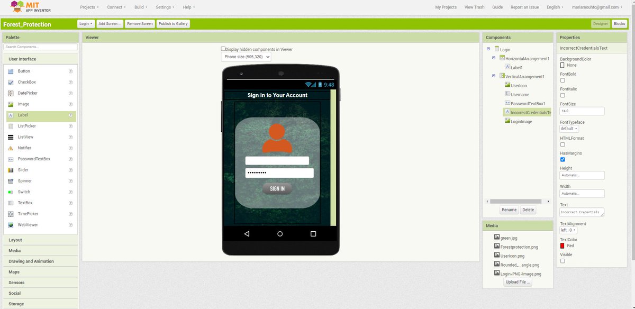
Task: Select the CheckBox component icon in Palette
Action: [x=11, y=83]
